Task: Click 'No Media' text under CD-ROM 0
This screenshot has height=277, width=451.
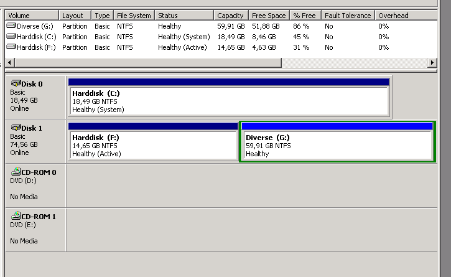Action: (24, 197)
